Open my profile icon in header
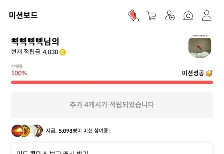224x154 pixels. (x=207, y=16)
